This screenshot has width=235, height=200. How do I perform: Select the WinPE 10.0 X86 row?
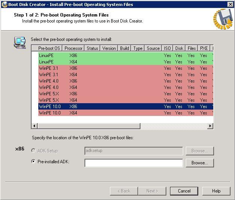tap(126, 106)
